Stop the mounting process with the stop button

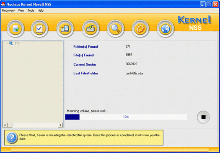coord(203,117)
